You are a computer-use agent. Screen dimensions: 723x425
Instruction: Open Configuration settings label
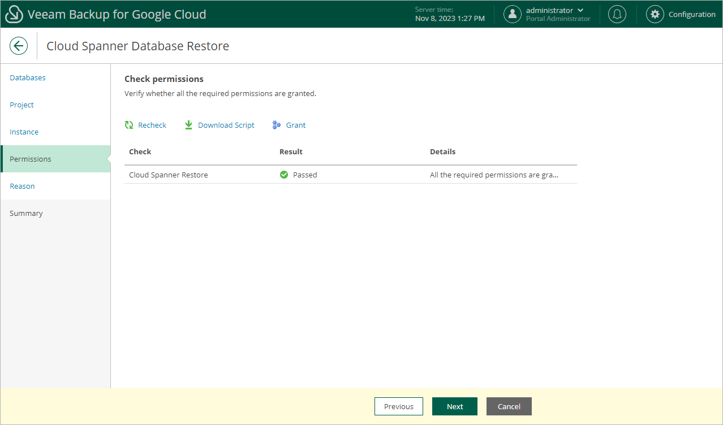[x=692, y=14]
